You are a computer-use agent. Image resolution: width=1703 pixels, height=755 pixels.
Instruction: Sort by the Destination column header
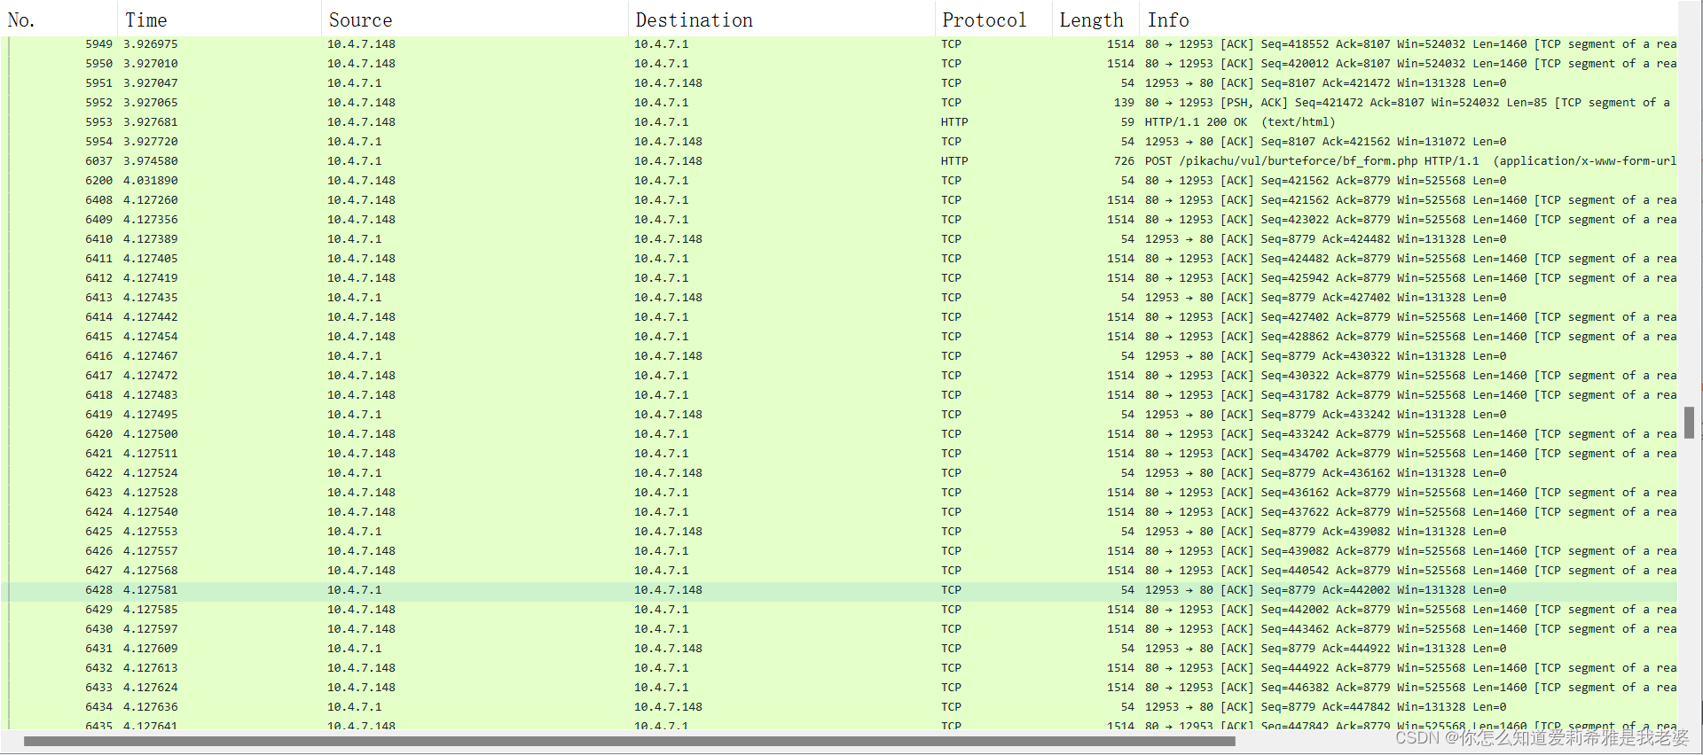(x=781, y=19)
